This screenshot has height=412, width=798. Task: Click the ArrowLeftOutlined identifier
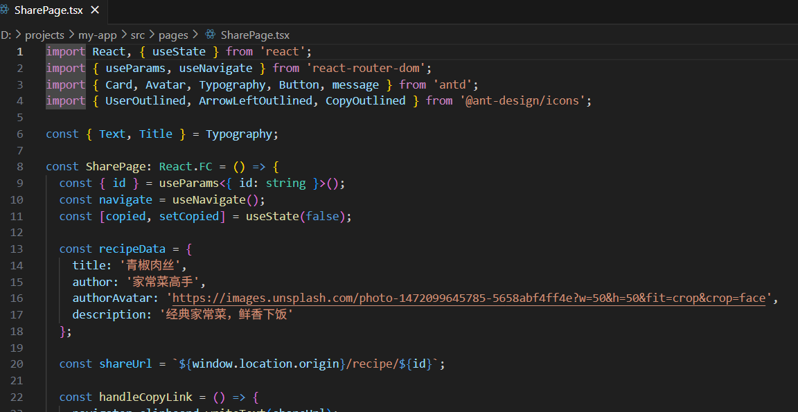coord(256,100)
